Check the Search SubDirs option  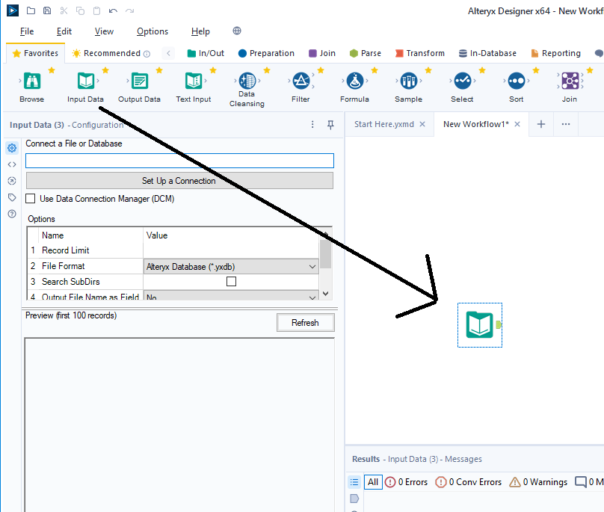point(232,281)
